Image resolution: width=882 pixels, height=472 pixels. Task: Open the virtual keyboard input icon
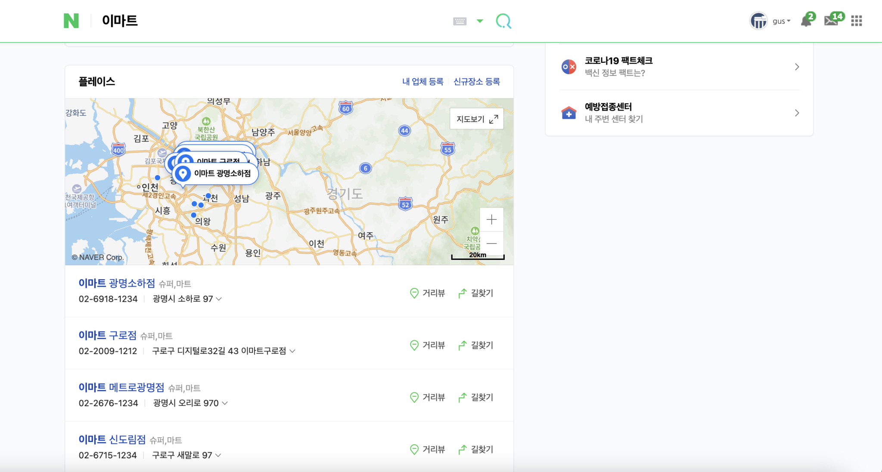pyautogui.click(x=460, y=21)
